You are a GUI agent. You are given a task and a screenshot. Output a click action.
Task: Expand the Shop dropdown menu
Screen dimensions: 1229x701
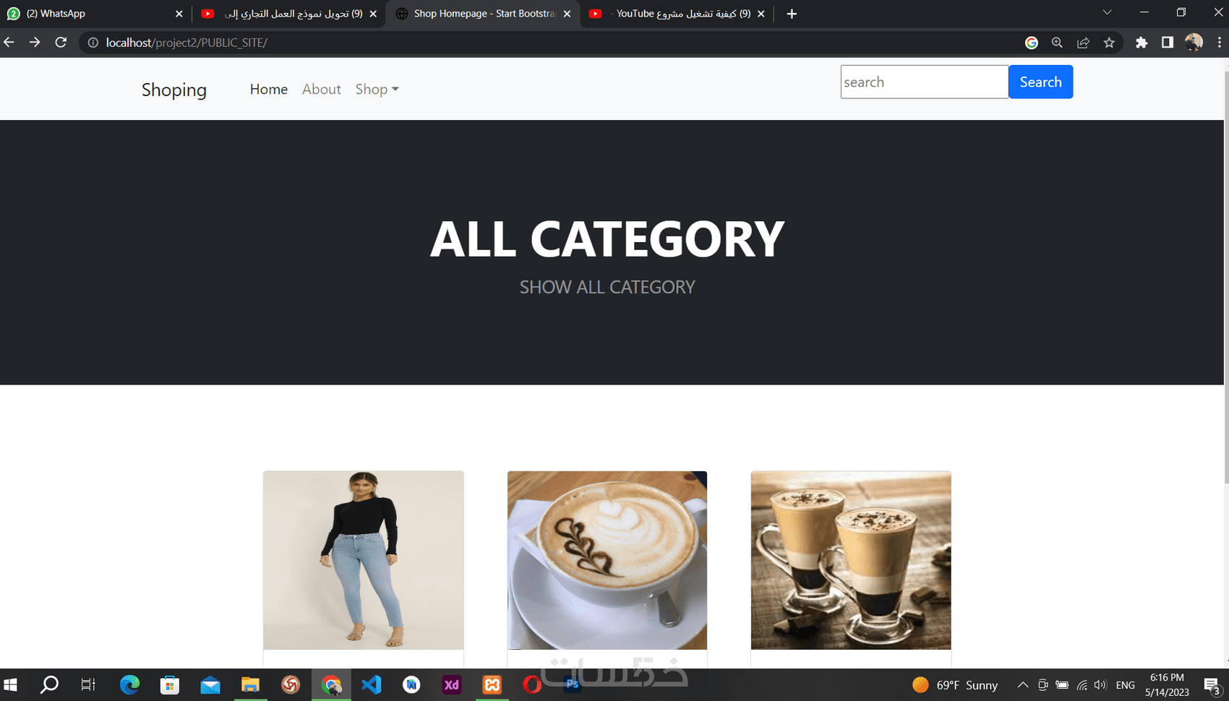coord(377,89)
